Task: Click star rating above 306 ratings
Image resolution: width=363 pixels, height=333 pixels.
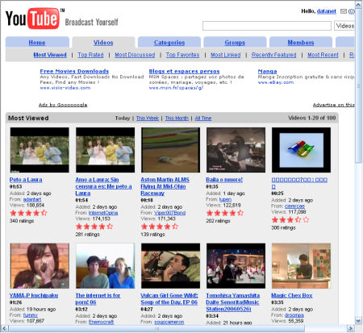Action: tap(290, 220)
